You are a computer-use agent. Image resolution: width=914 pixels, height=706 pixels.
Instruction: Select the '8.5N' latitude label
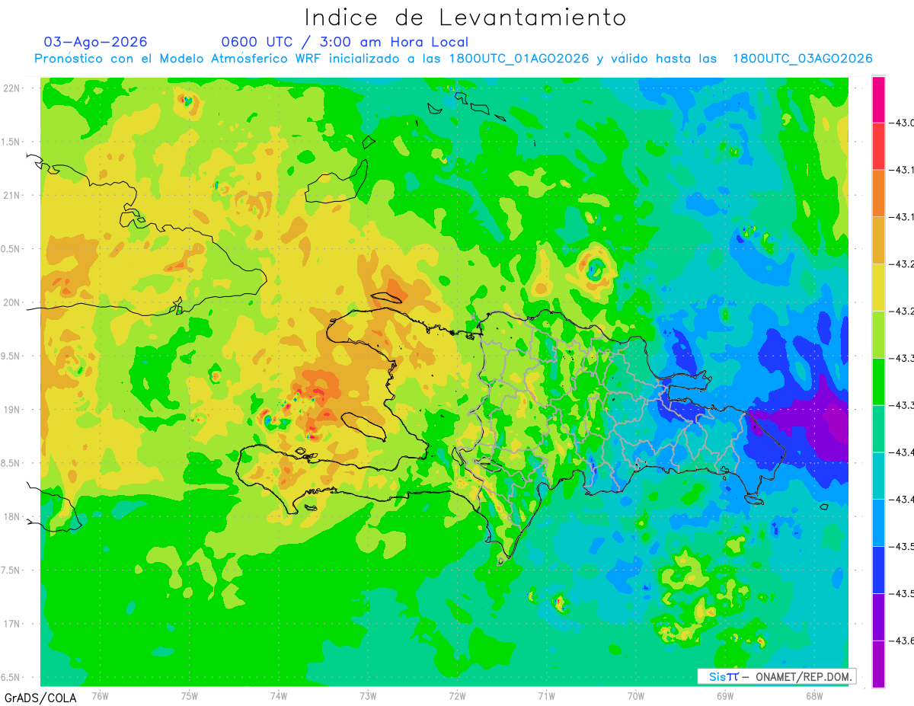(x=11, y=463)
